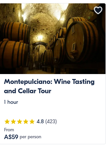Select the 4.8 rating score
This screenshot has width=106, height=145.
[40, 121]
